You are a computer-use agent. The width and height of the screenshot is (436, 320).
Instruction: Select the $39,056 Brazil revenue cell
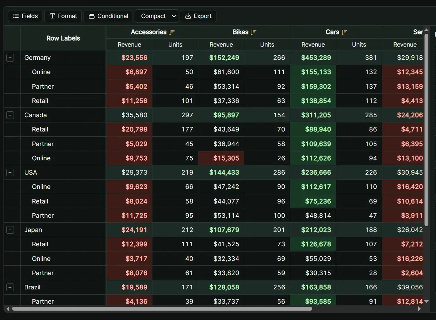pos(403,287)
